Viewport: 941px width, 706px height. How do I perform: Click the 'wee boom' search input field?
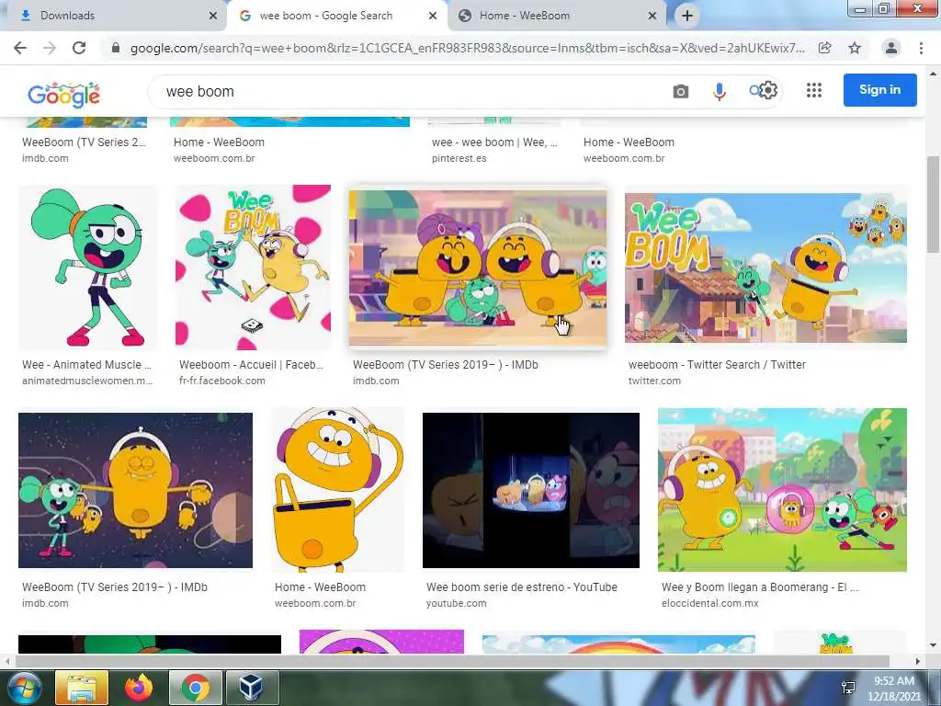(x=408, y=92)
